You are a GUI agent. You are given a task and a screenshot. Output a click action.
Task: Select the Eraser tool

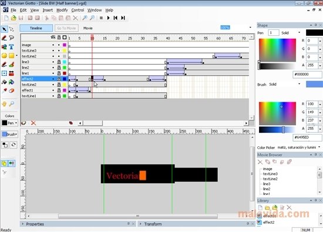pyautogui.click(x=11, y=90)
